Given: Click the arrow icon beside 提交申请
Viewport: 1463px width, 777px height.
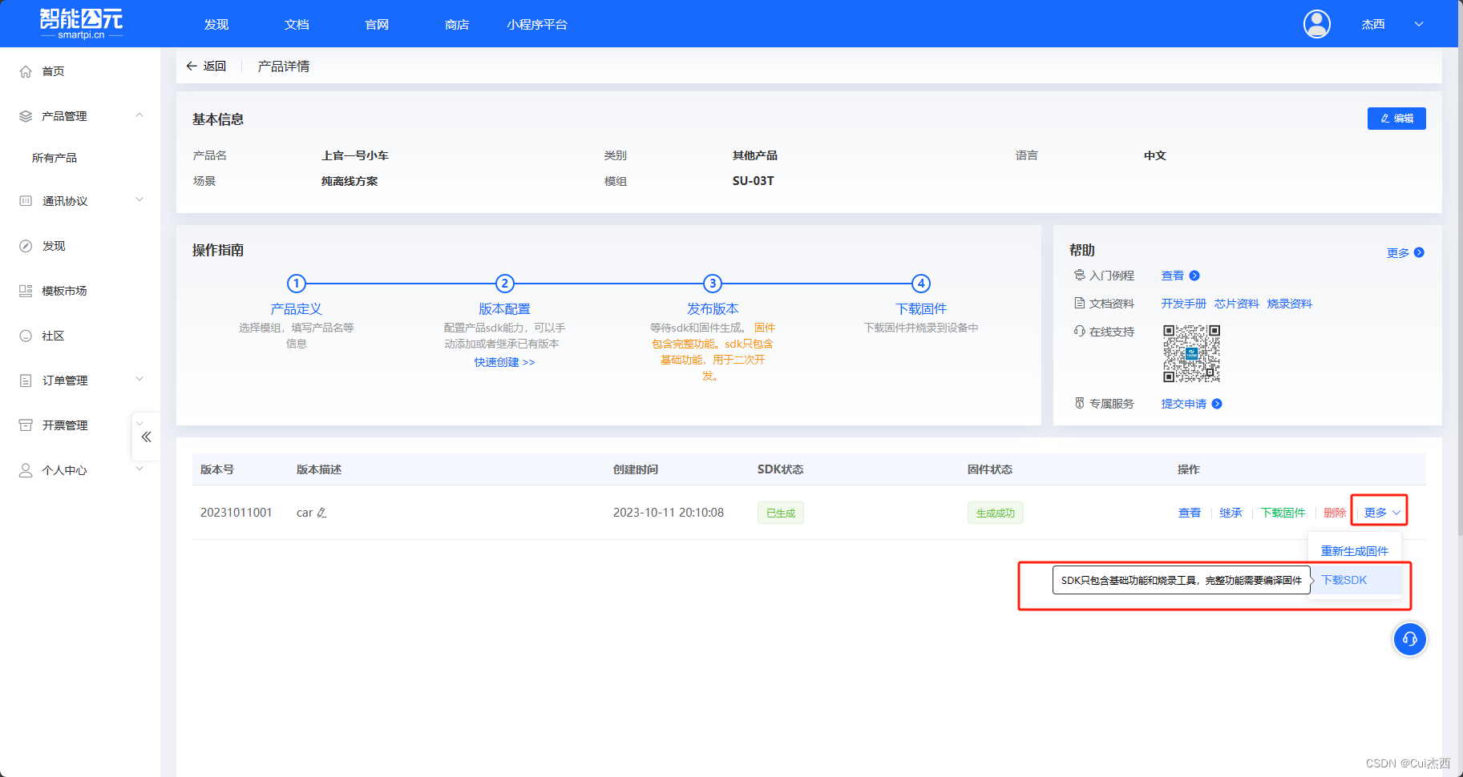Looking at the screenshot, I should tap(1217, 404).
